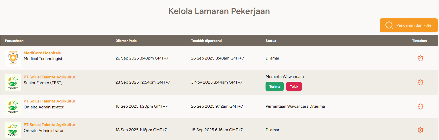439x140 pixels.
Task: Click the Terakhir diperbarui column header
Action: pyautogui.click(x=206, y=41)
